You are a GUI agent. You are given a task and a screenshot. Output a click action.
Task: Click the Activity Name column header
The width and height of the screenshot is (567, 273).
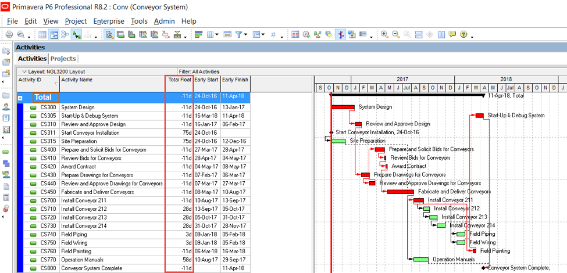pos(112,84)
